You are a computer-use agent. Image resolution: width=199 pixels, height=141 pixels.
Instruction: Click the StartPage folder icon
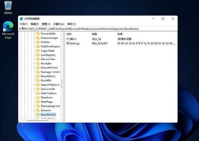[x=38, y=102]
